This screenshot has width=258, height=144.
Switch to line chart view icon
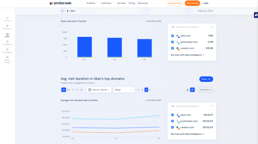[x=192, y=90]
